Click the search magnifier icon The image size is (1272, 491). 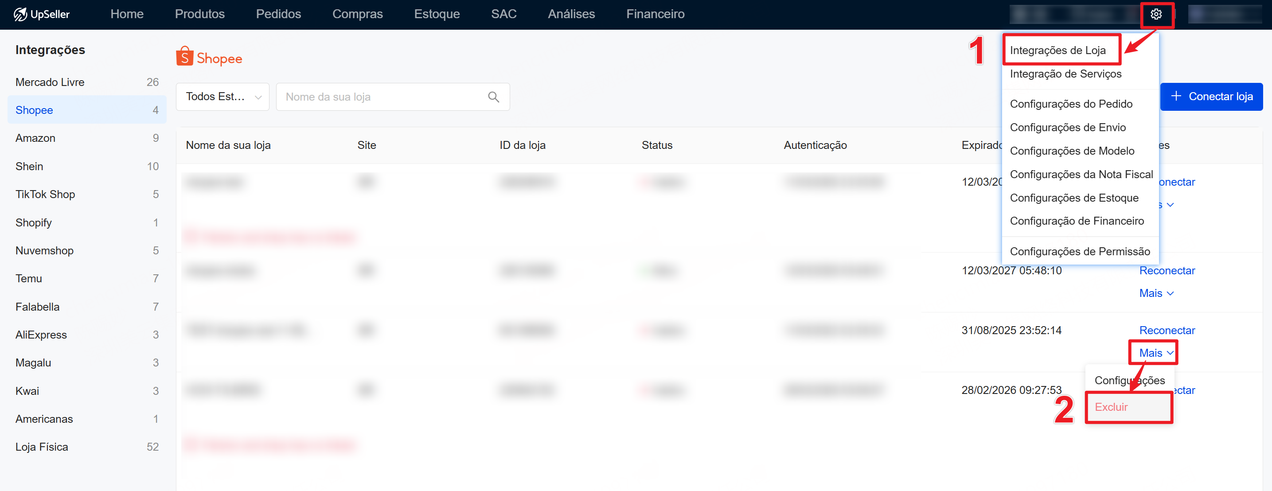[x=493, y=97]
